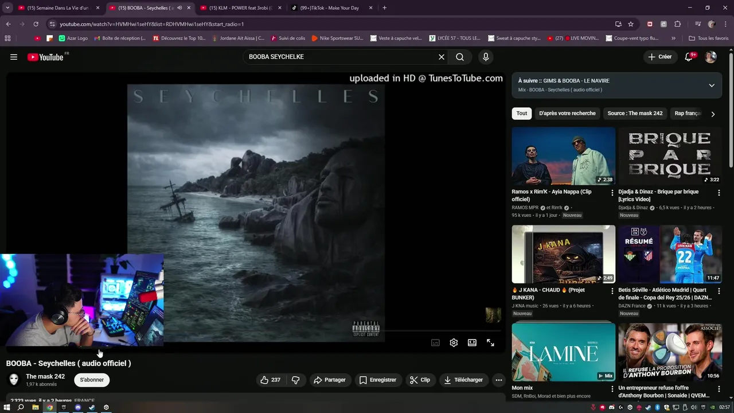Start voice search with microphone icon
This screenshot has height=413, width=734.
(486, 57)
